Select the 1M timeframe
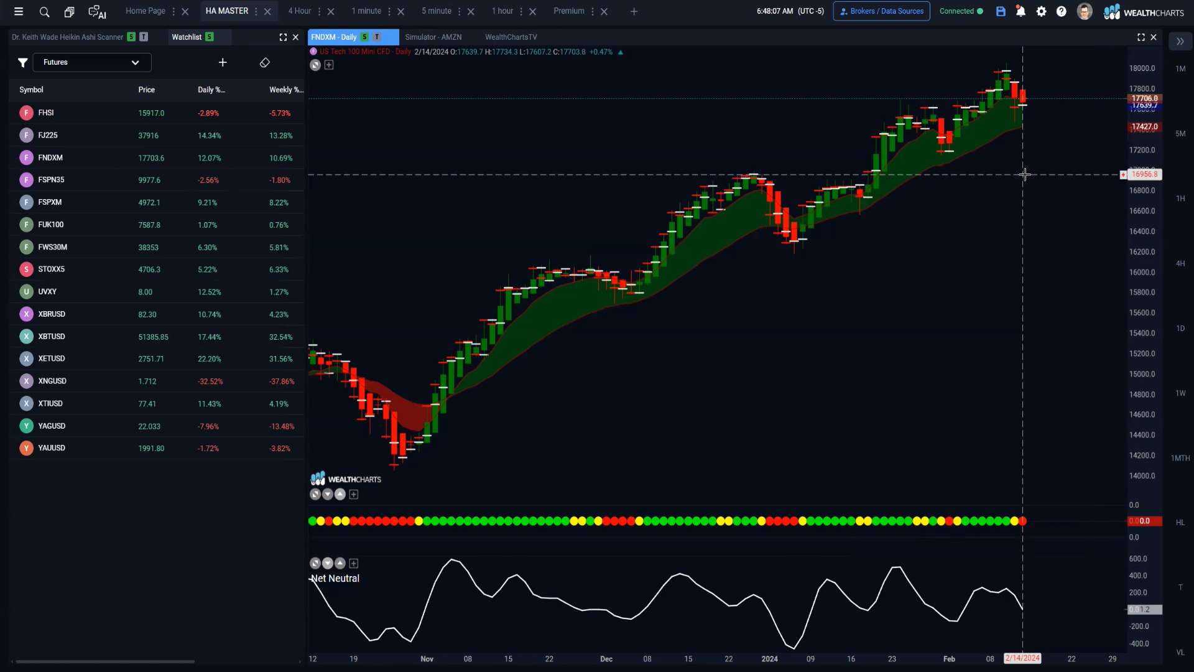Viewport: 1194px width, 672px height. [1180, 68]
